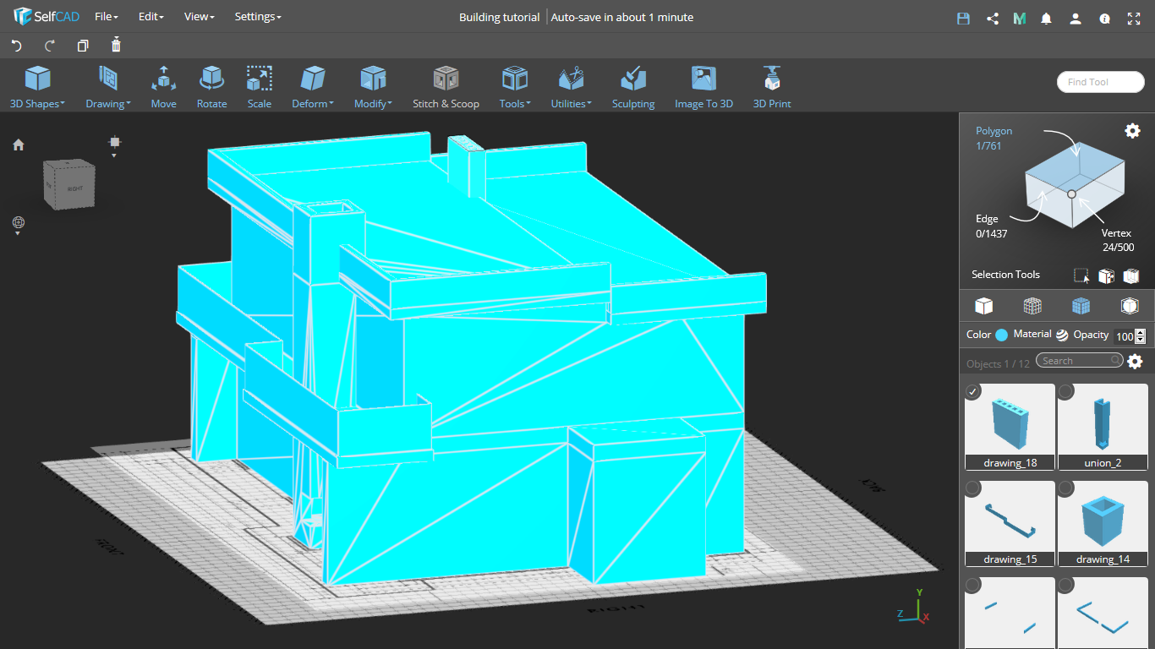1155x649 pixels.
Task: Open the View menu
Action: 199,17
